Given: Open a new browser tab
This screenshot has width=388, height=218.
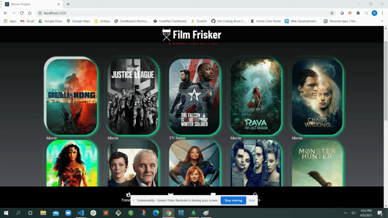Looking at the screenshot, I should [68, 4].
